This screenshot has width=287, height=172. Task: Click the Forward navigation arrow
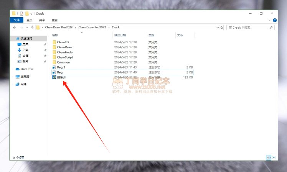pos(21,28)
